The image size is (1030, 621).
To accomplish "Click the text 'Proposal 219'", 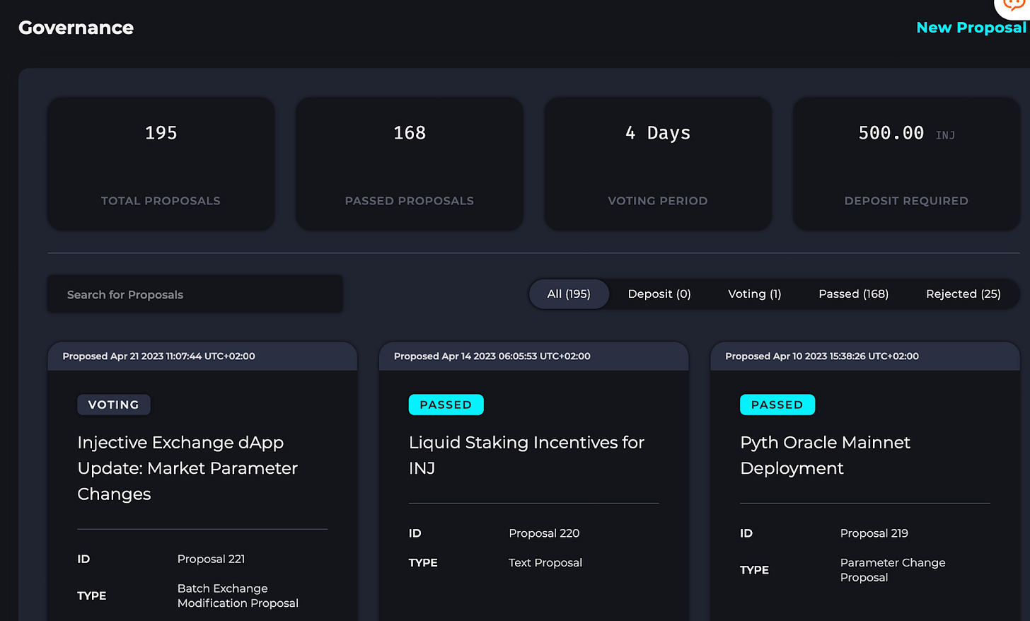I will click(874, 533).
